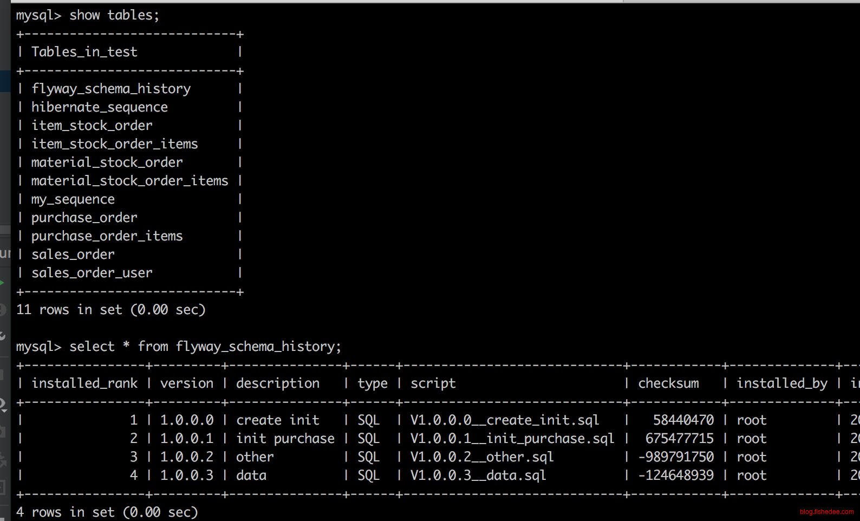860x521 pixels.
Task: Click the script column header
Action: (x=433, y=383)
